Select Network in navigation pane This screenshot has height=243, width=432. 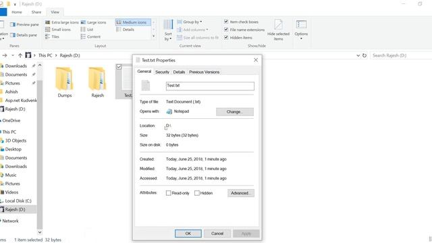pyautogui.click(x=10, y=221)
